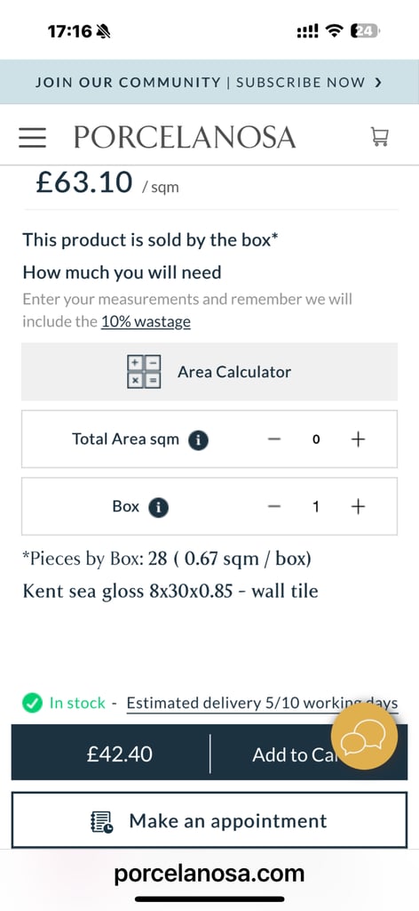419x911 pixels.
Task: Click the appointment notepad icon
Action: tap(103, 821)
